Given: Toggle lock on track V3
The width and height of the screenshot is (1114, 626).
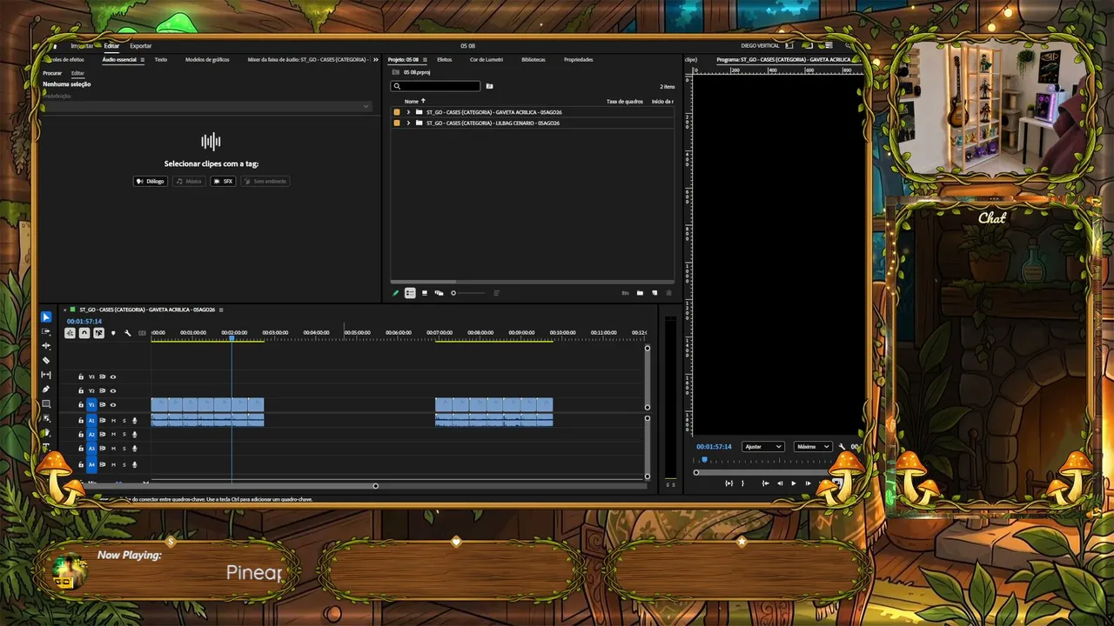Looking at the screenshot, I should (x=81, y=376).
